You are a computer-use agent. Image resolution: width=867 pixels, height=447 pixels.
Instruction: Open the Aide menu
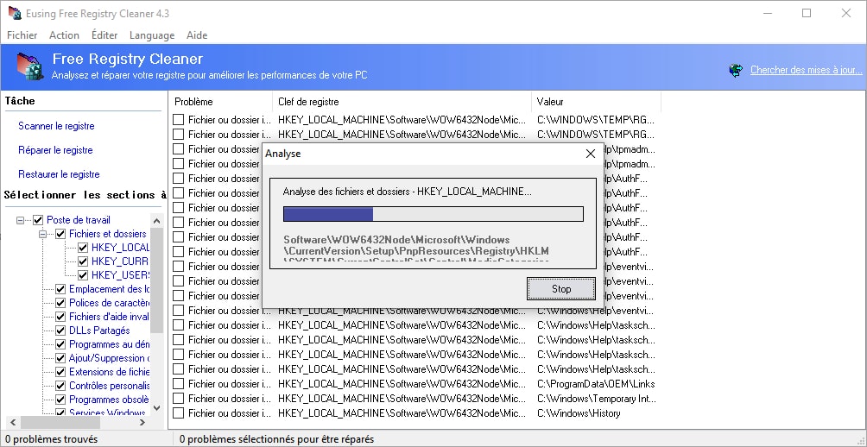pyautogui.click(x=197, y=35)
